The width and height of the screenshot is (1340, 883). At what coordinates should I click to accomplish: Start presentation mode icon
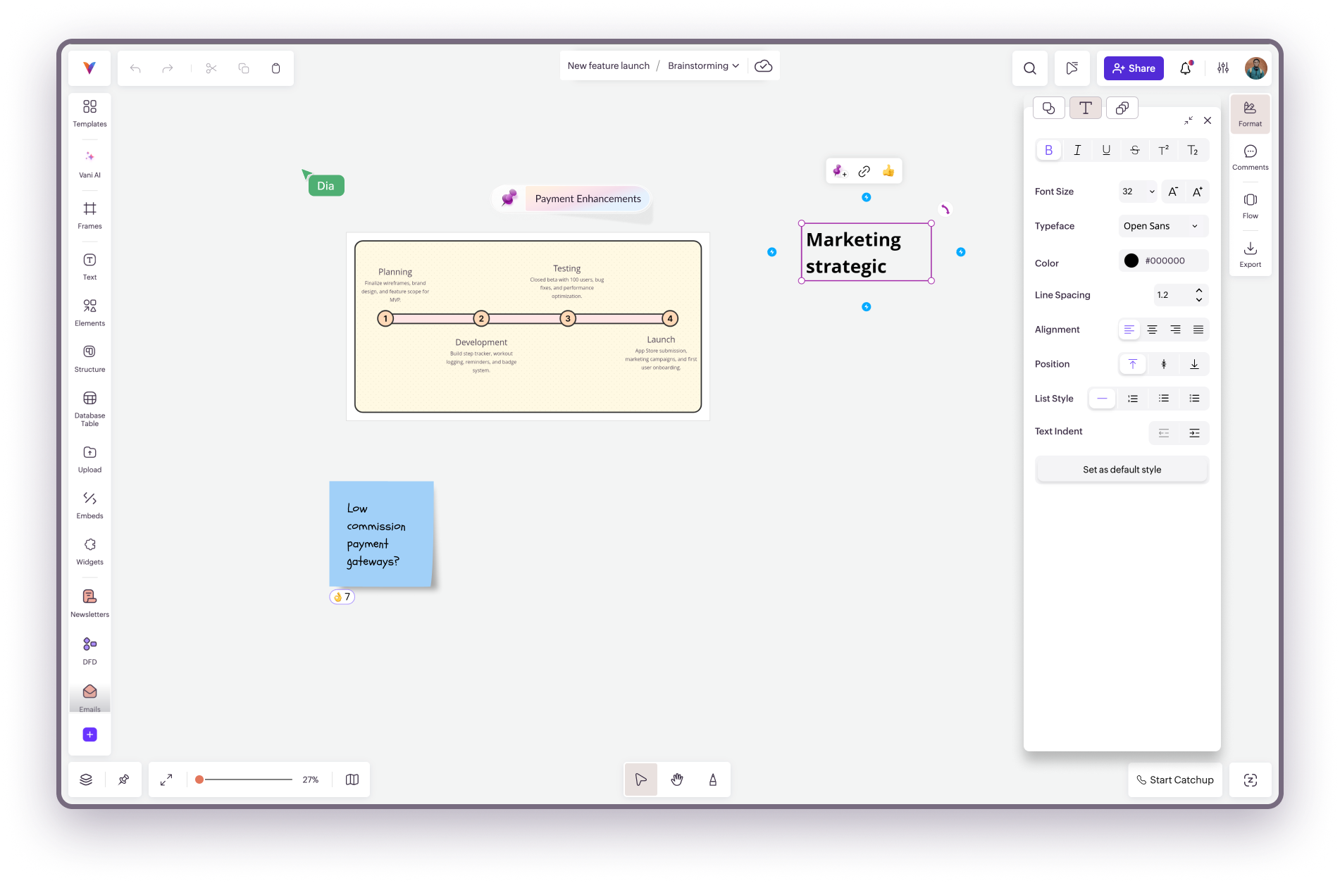[x=1072, y=68]
